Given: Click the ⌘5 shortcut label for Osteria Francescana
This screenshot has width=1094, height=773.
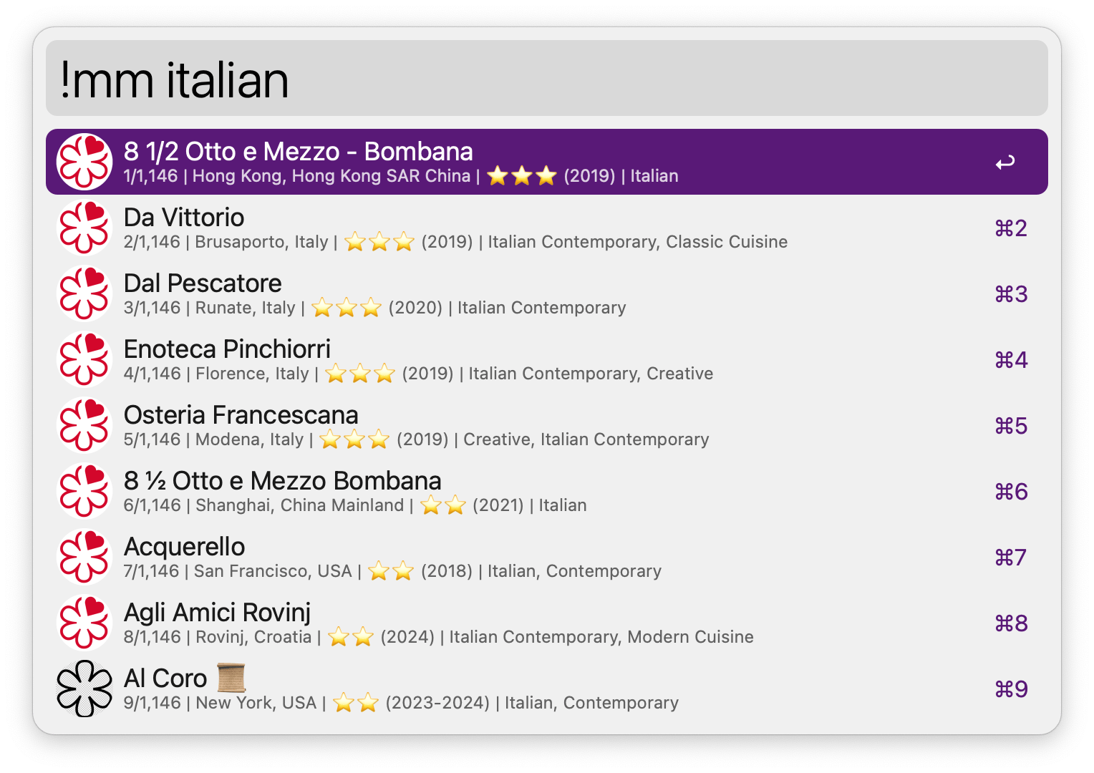Looking at the screenshot, I should (x=1011, y=426).
